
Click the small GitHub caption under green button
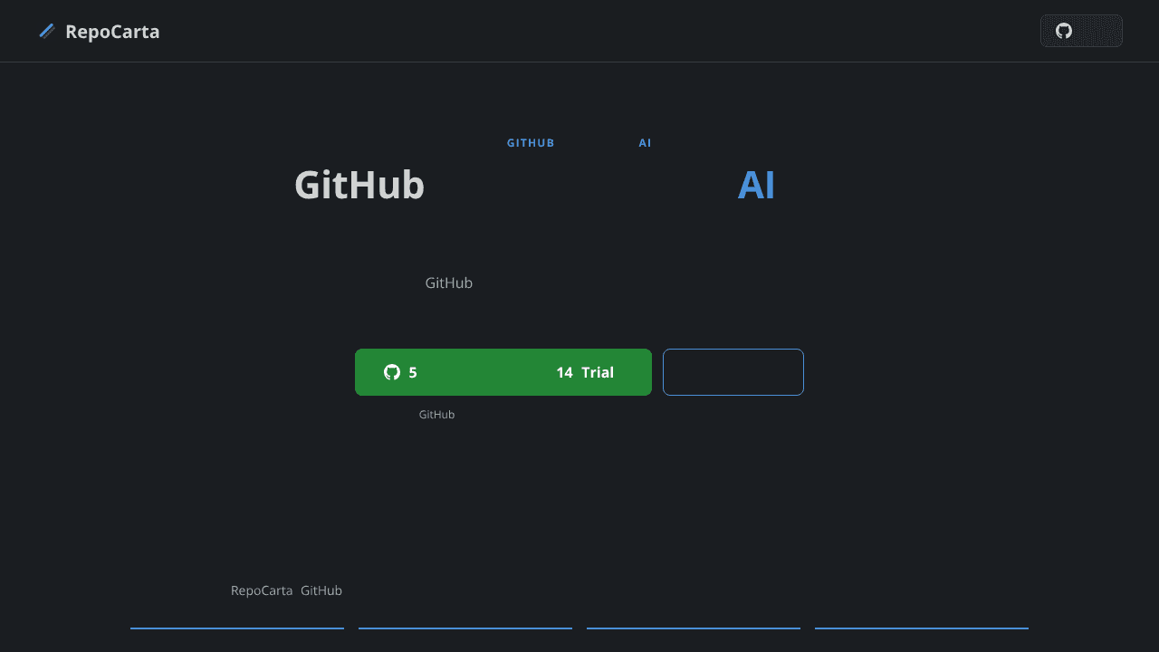tap(436, 415)
